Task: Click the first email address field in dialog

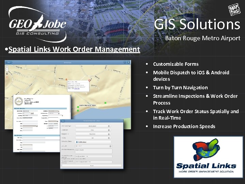Action: 94,156
